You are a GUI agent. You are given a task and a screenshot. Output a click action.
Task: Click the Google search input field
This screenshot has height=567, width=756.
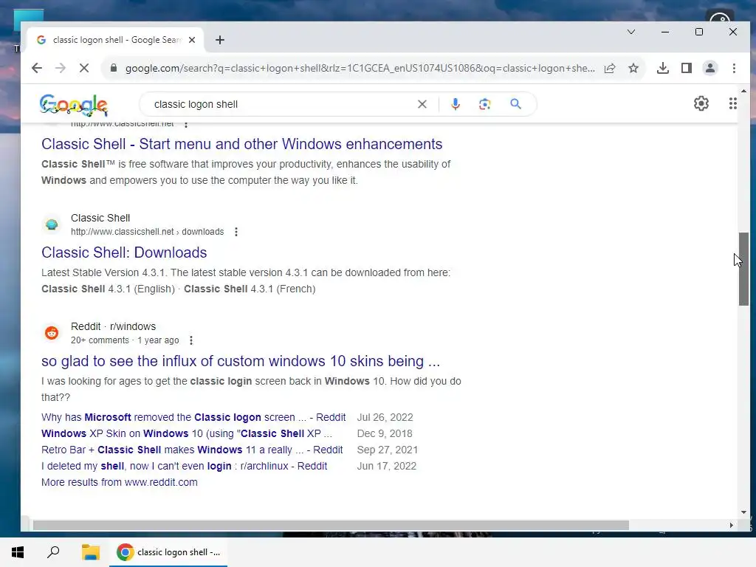(x=282, y=104)
